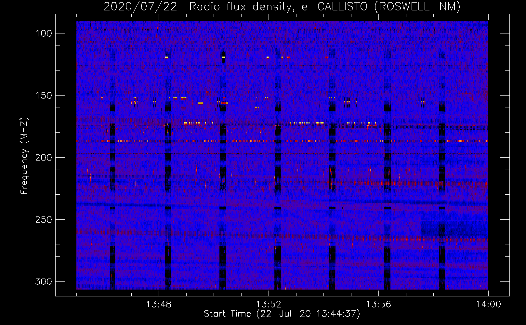The height and width of the screenshot is (325, 526).
Task: Click the 'Start Time (22-Jul-20 13:44:37)' label
Action: [282, 314]
